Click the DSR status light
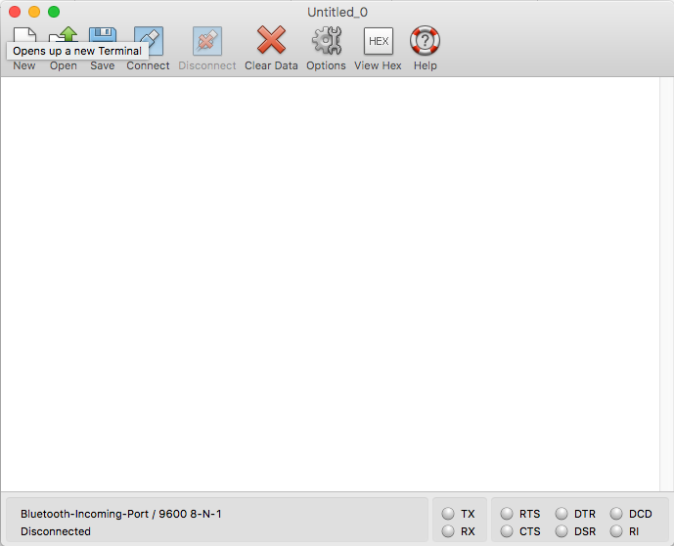 click(x=562, y=531)
